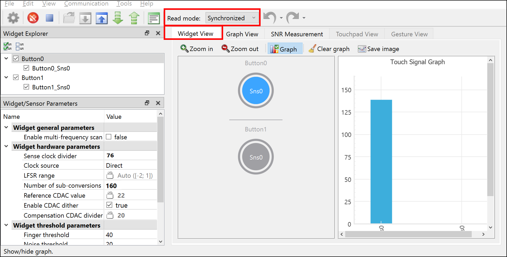Click the LFSR range lock icon
Image resolution: width=507 pixels, height=257 pixels.
pyautogui.click(x=110, y=175)
